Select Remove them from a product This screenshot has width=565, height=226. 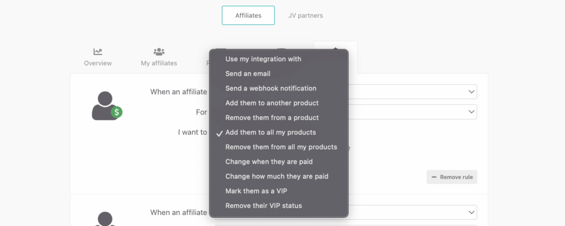pyautogui.click(x=272, y=117)
